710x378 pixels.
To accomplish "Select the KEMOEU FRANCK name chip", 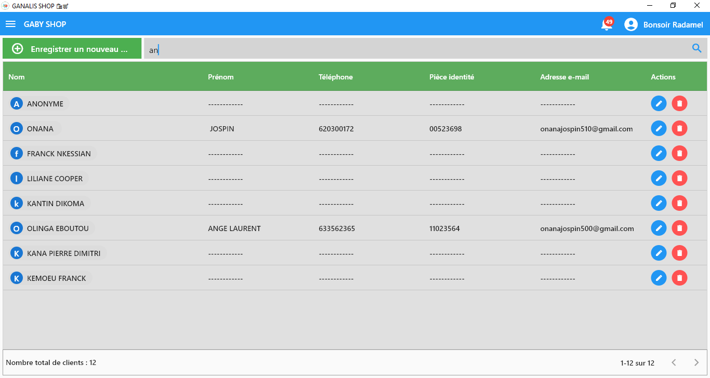I will click(51, 278).
